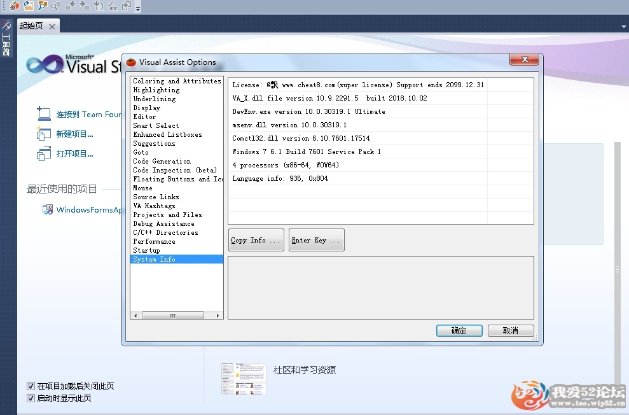Toggle 启动时显示此页 checkbox
This screenshot has width=629, height=415.
(31, 398)
